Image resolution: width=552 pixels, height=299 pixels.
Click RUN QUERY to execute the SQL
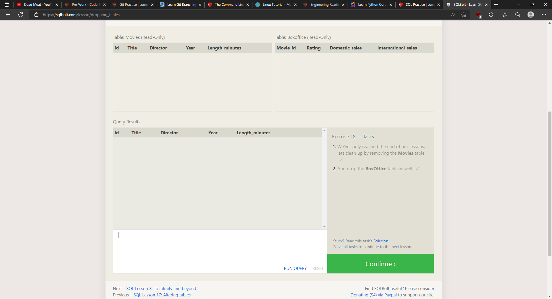click(x=295, y=268)
